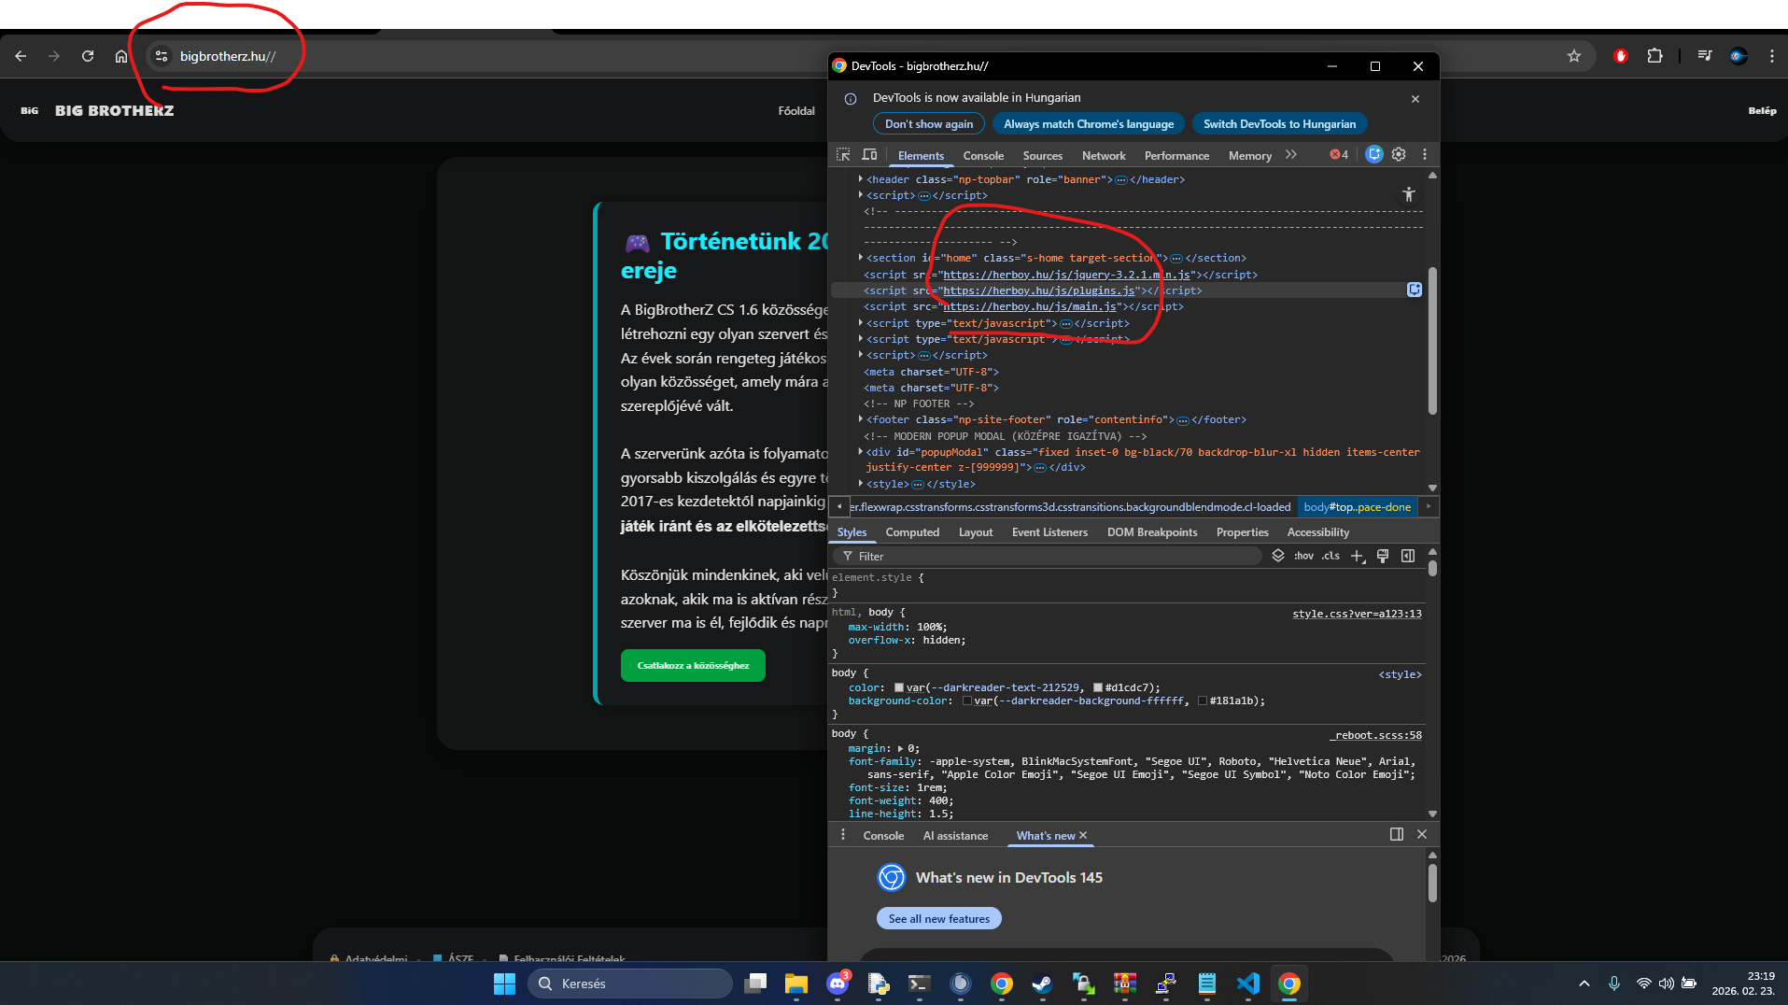Click the AI assistance icon in DevTools toolbar
Screen dimensions: 1788x1005
pos(1373,155)
